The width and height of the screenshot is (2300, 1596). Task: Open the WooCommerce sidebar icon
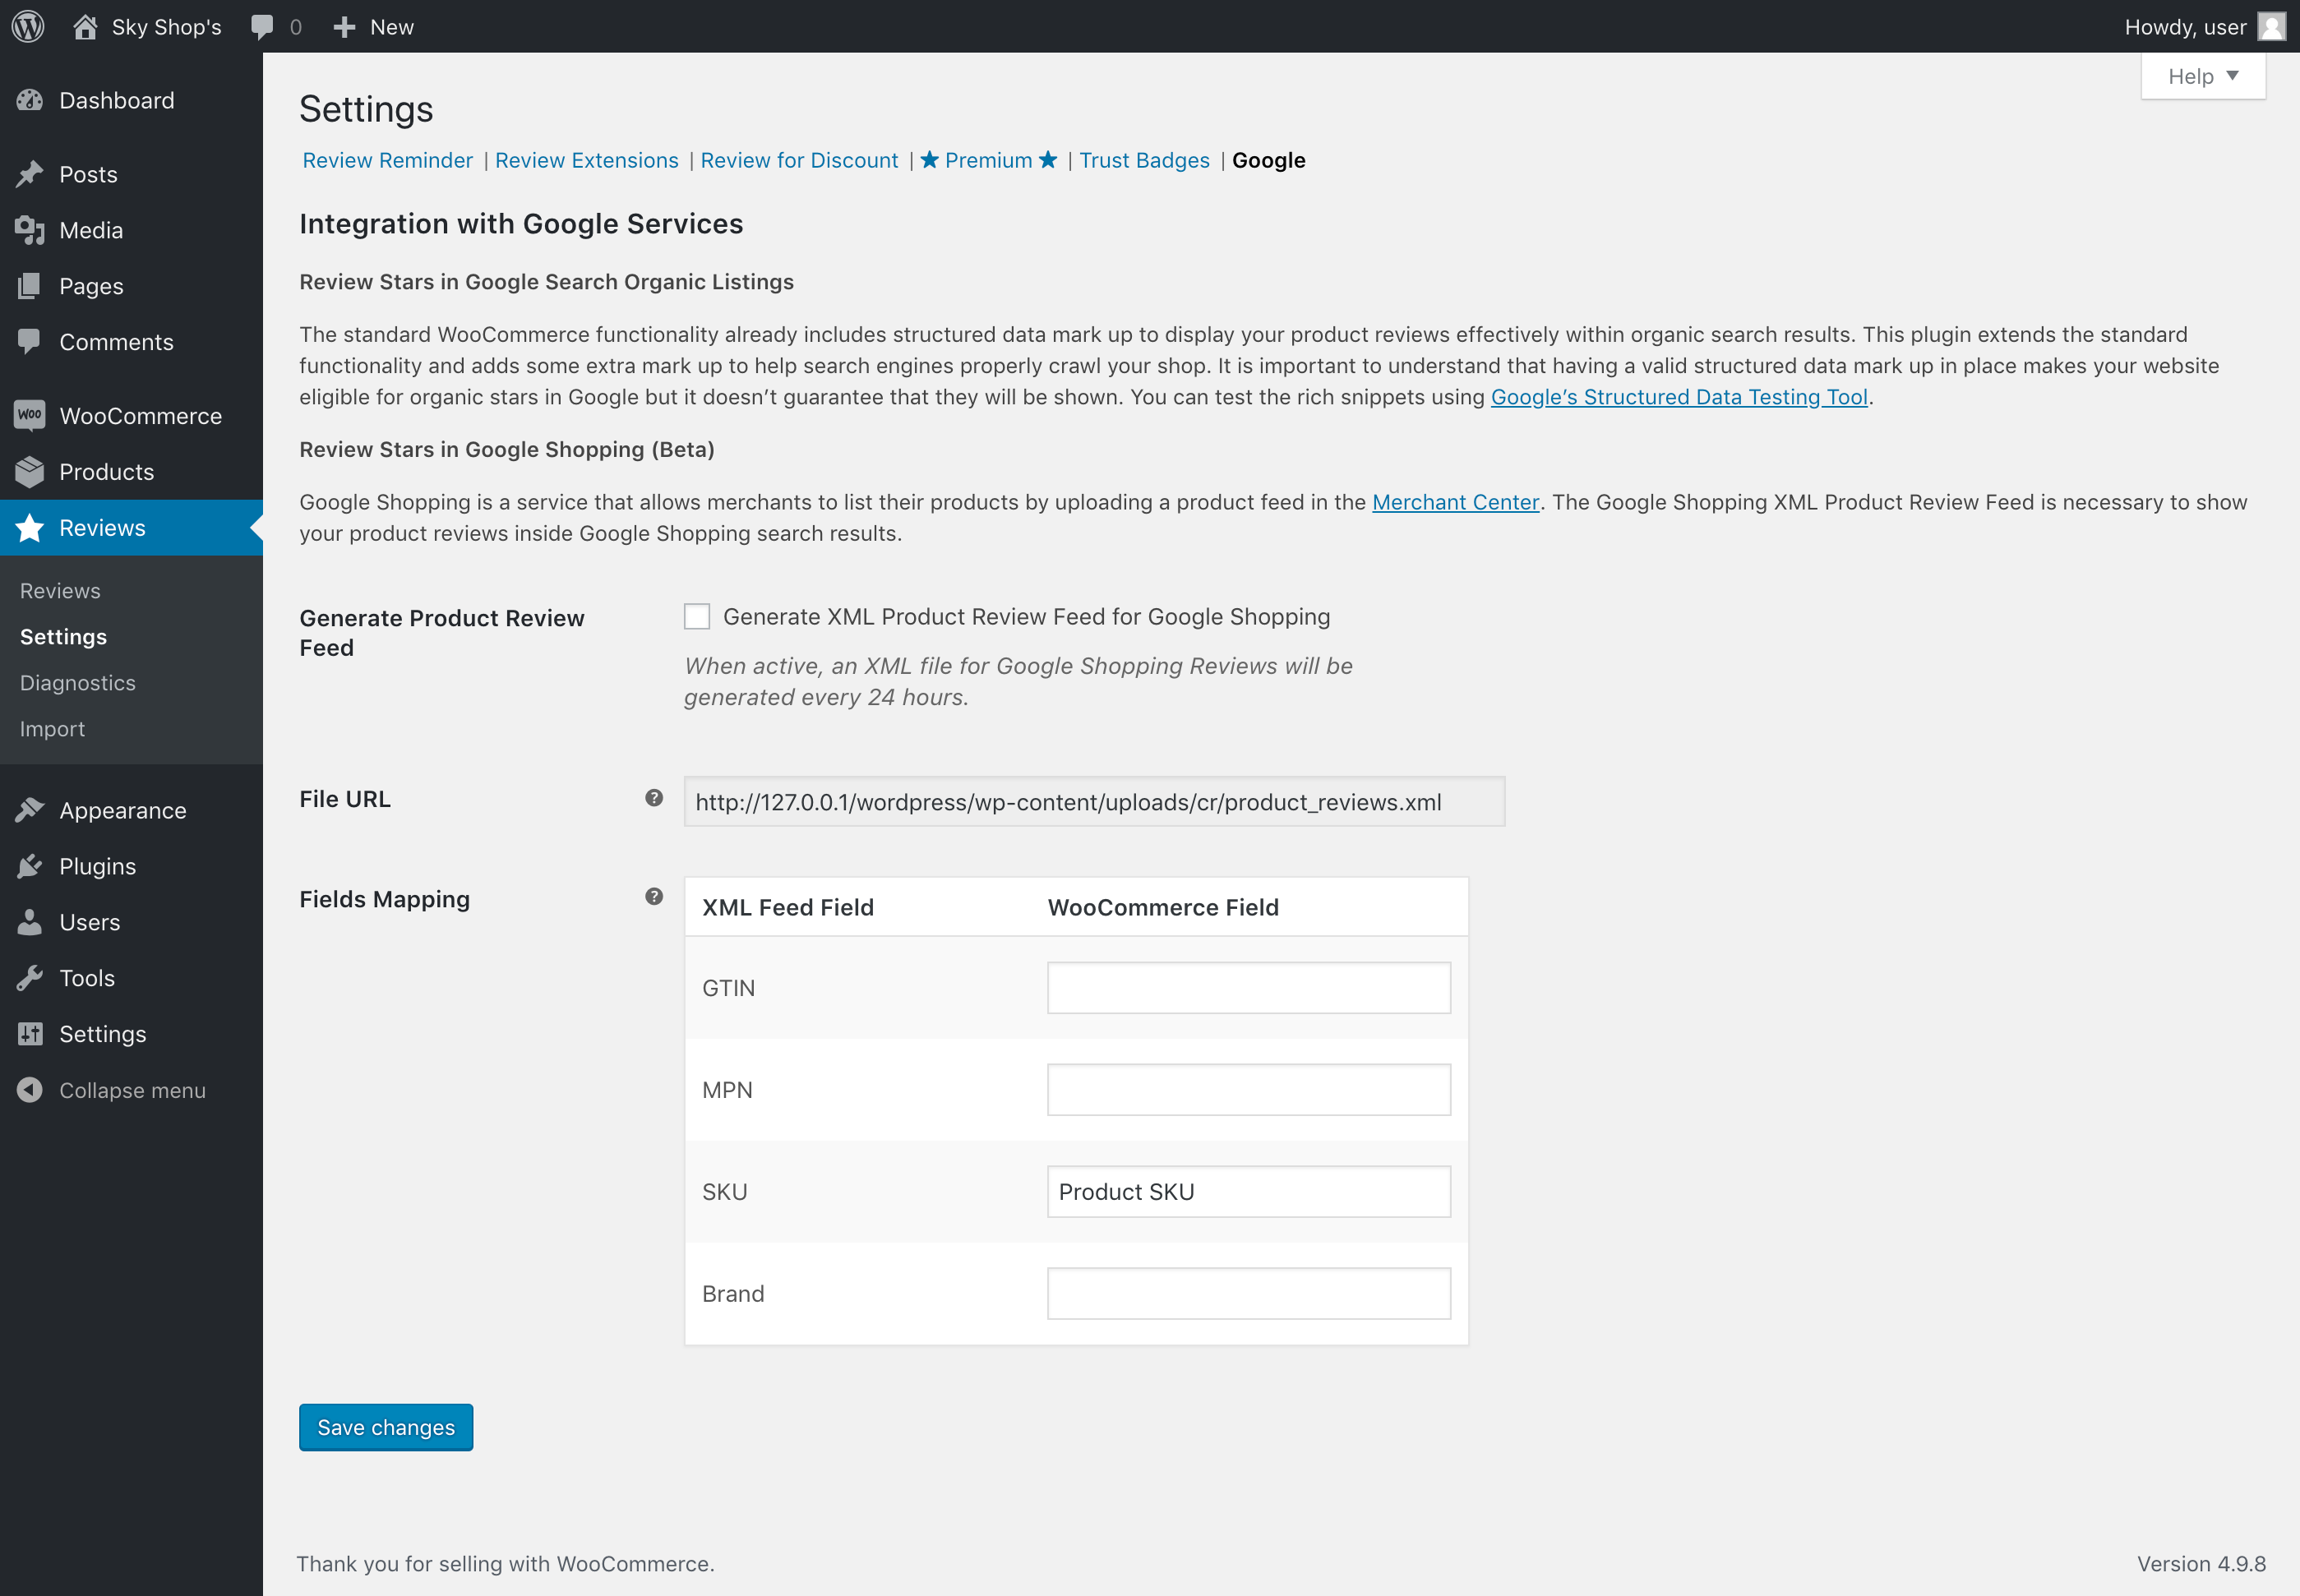pyautogui.click(x=30, y=415)
